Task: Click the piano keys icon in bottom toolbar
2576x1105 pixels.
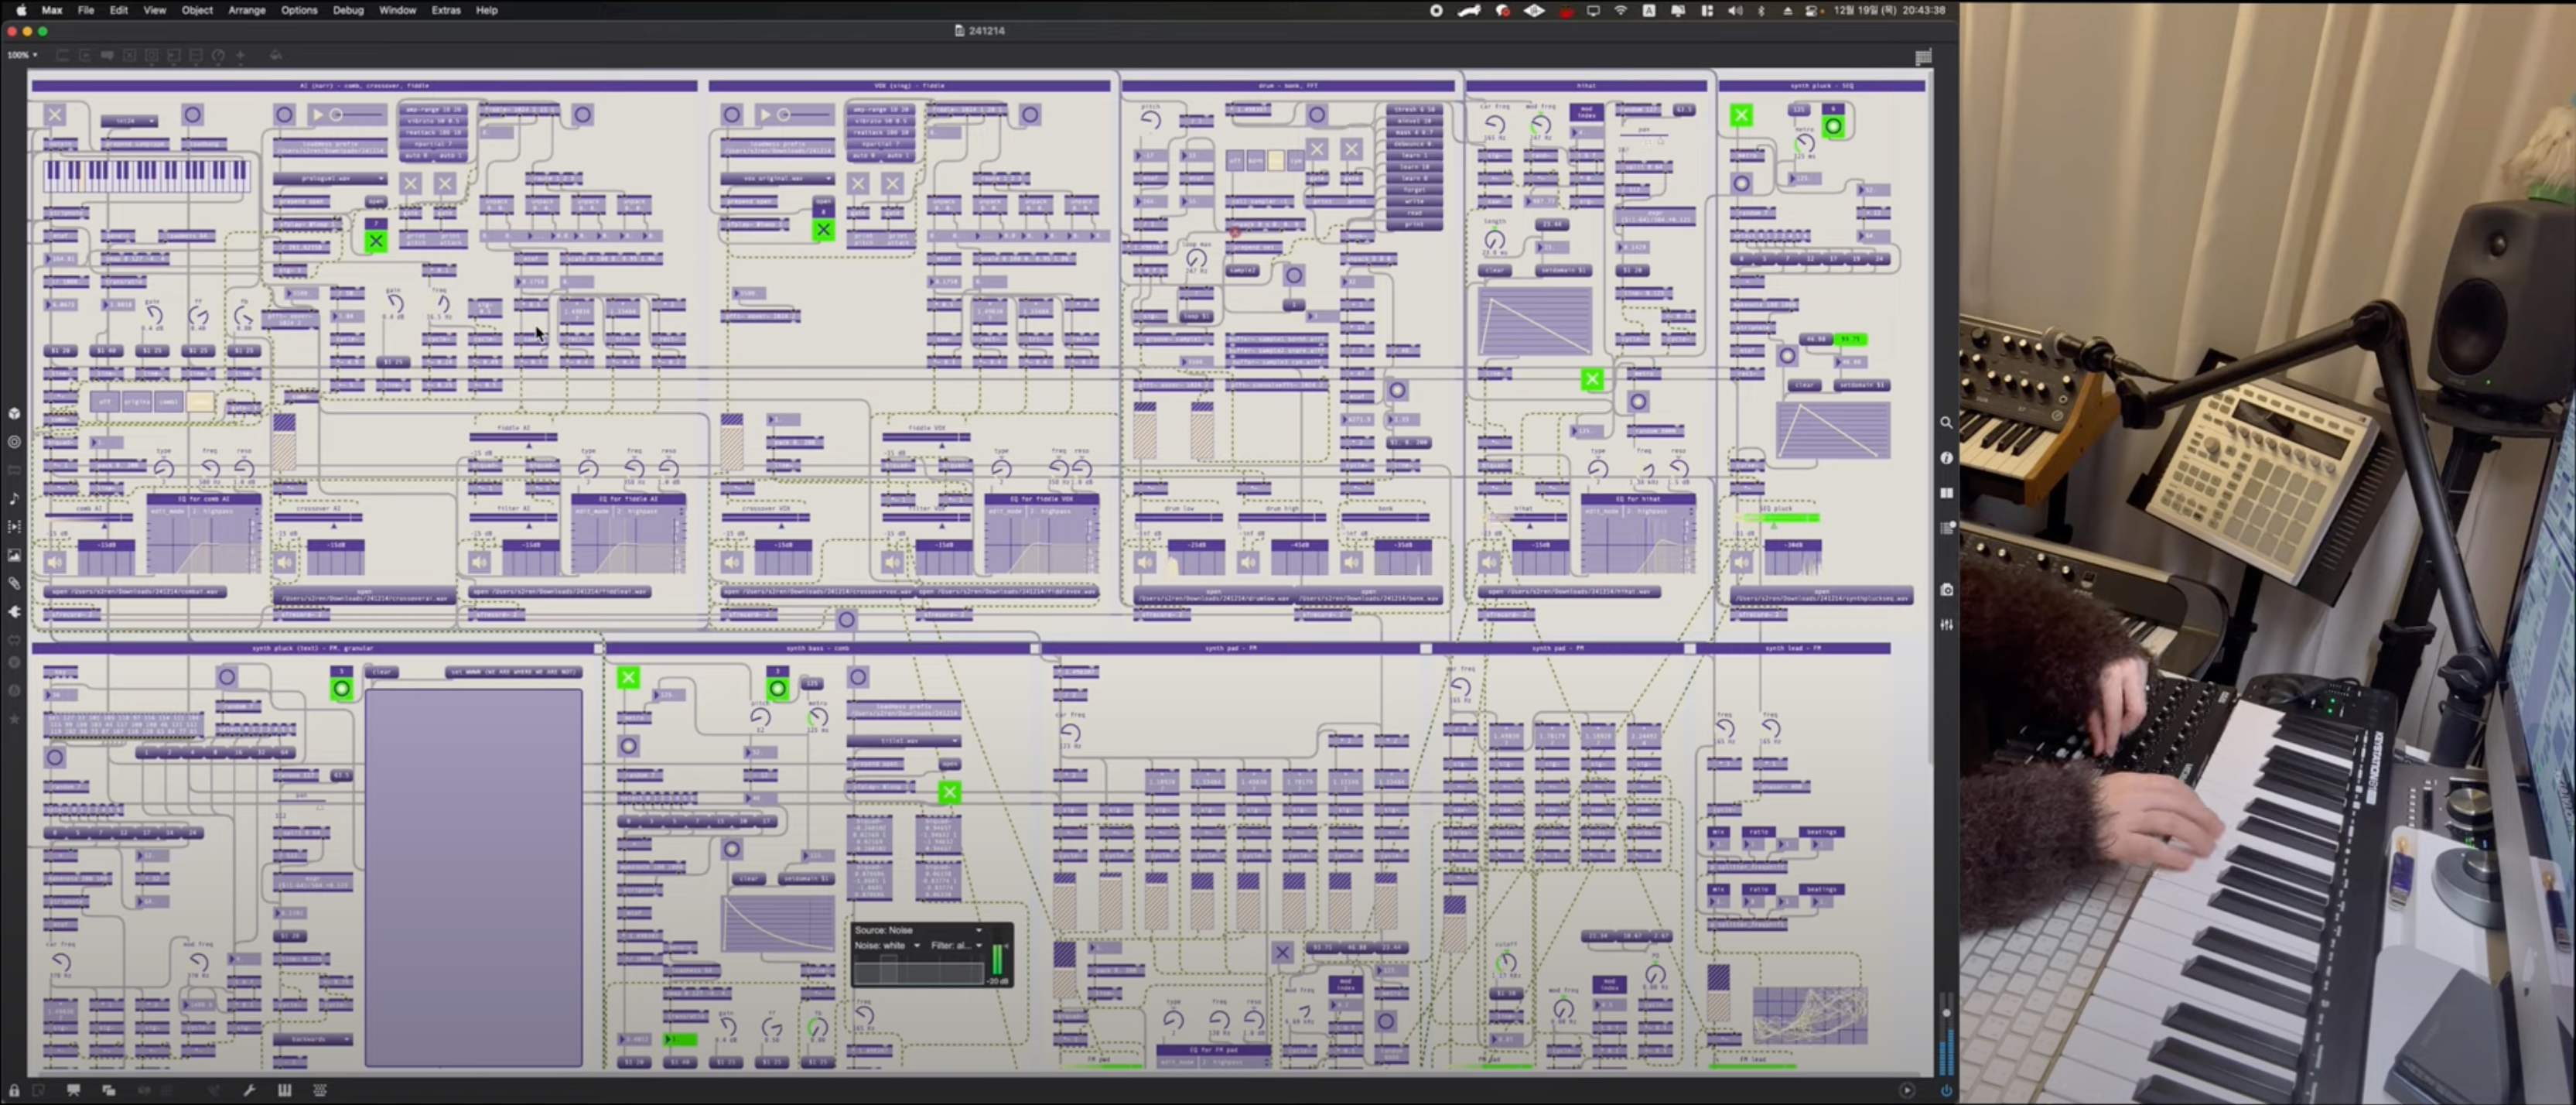Action: 284,1090
